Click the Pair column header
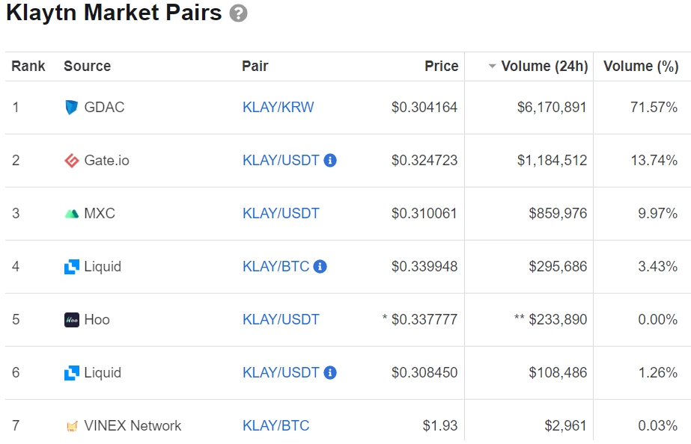 click(x=255, y=67)
